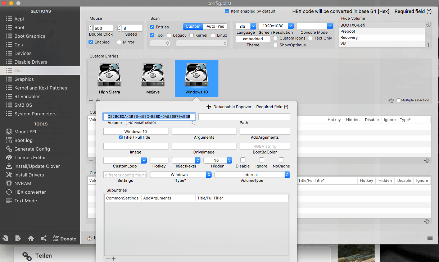Screen dimensions: 439x262
Task: Open the Boot.log viewer icon
Action: coord(9,141)
